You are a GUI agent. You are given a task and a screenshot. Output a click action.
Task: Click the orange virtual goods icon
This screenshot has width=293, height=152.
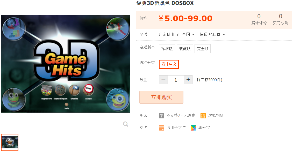point(203,116)
